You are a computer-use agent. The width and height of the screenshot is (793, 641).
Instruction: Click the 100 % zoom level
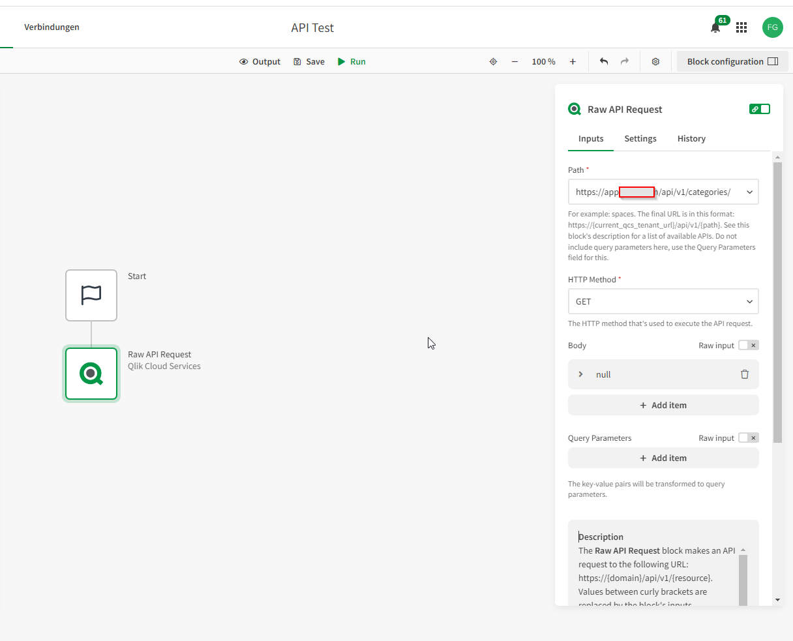[x=543, y=61]
